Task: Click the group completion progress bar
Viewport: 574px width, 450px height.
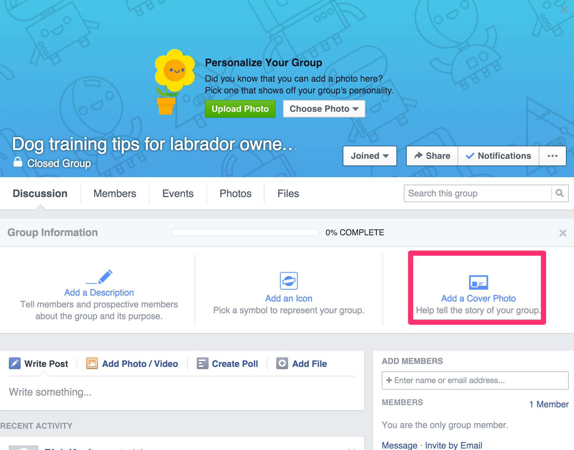Action: (x=245, y=232)
